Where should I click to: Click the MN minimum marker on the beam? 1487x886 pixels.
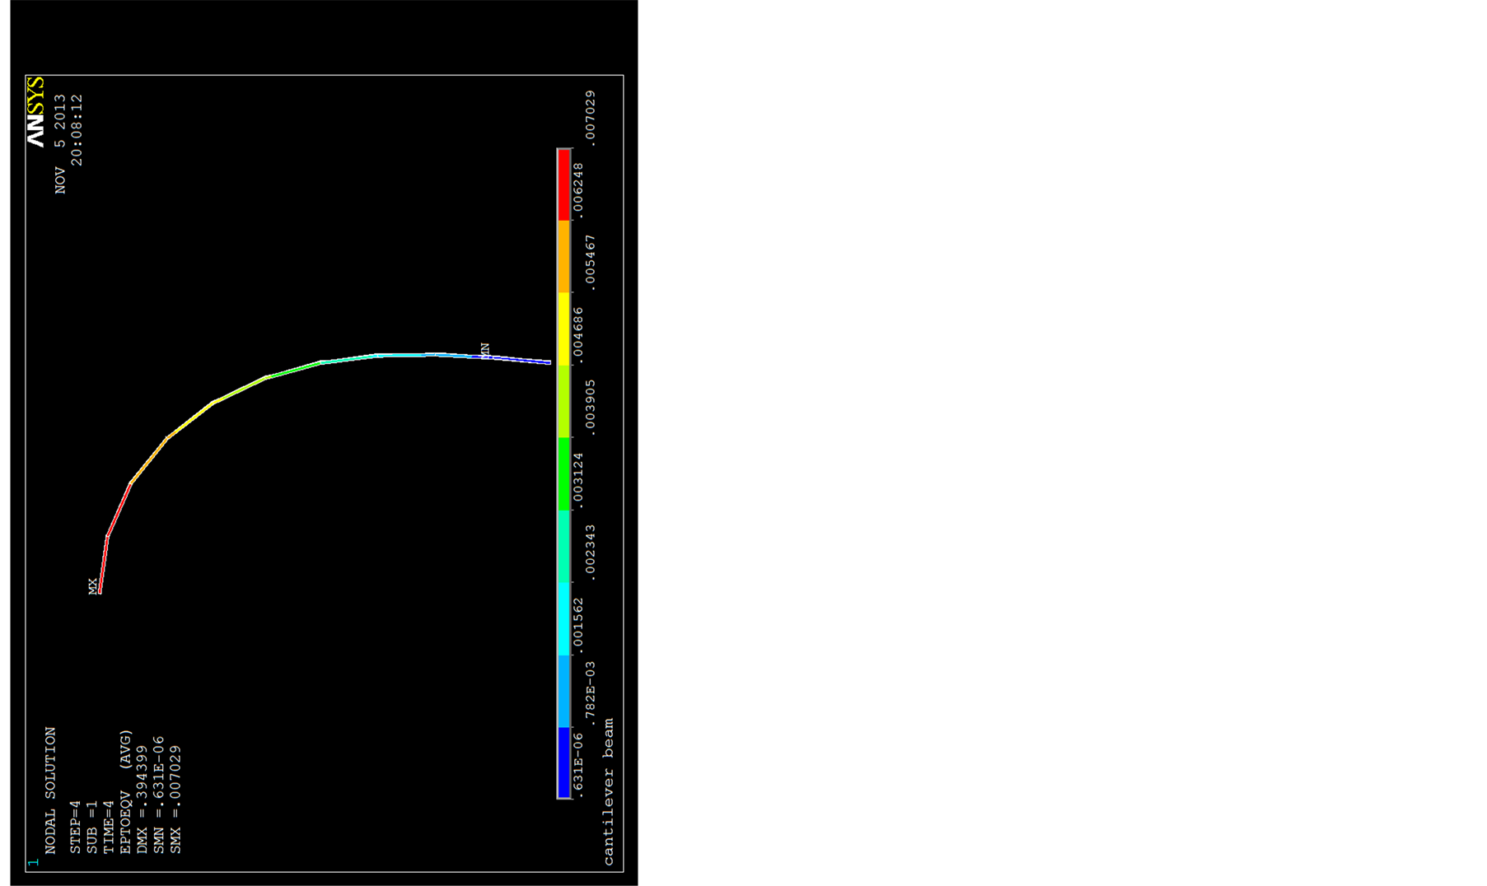point(485,350)
